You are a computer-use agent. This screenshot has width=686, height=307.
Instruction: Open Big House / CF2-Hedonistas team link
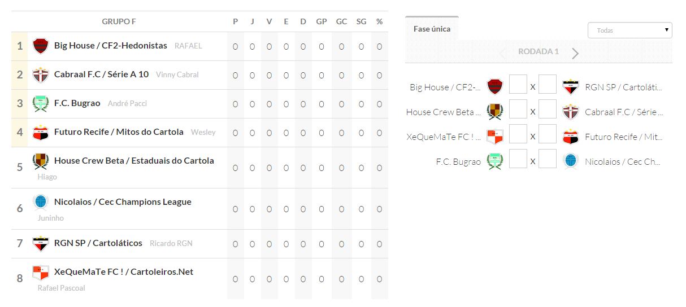point(111,46)
